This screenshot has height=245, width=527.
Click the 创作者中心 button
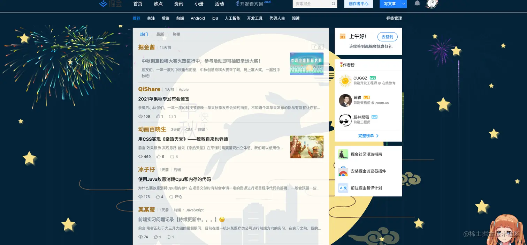358,4
